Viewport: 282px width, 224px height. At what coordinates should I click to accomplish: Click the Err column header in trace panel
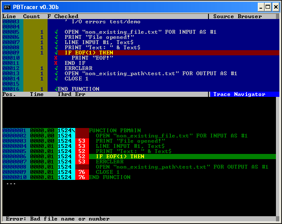point(80,94)
